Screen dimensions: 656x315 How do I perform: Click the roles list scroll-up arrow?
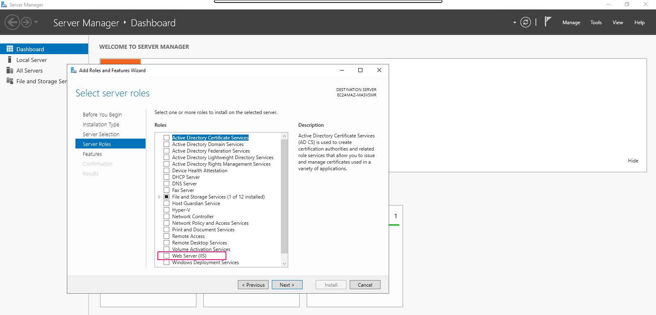click(x=285, y=136)
